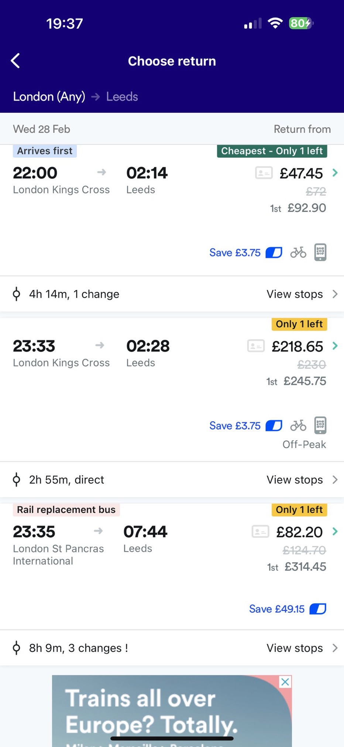Expand View stops for 2h 55m direct journey
Image resolution: width=344 pixels, height=747 pixels.
[301, 480]
